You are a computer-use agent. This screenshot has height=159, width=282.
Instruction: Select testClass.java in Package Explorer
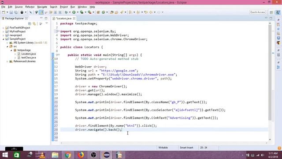point(28,58)
